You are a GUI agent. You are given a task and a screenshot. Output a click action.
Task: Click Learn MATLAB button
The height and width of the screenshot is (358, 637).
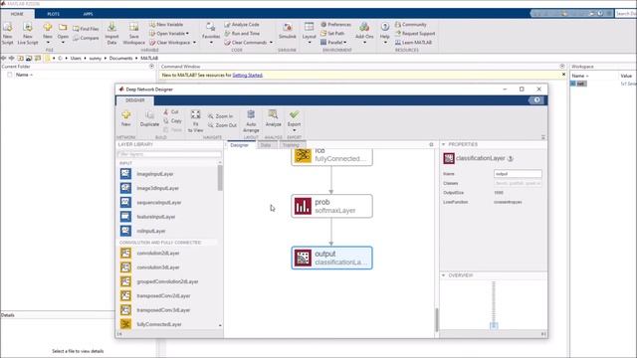click(413, 42)
